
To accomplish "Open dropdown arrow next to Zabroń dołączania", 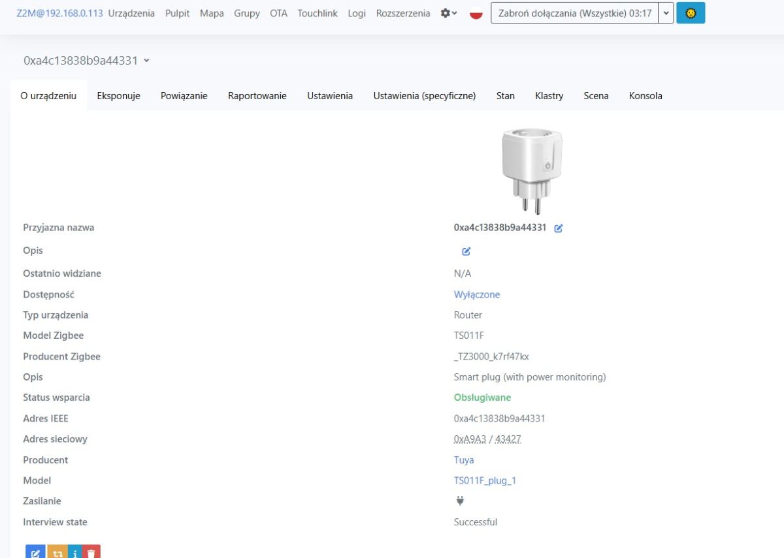I will (x=666, y=13).
